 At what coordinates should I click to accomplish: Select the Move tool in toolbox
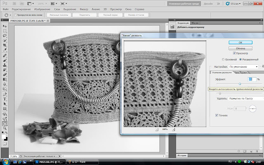pyautogui.click(x=5, y=26)
